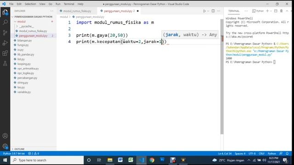The image size is (294, 165).
Task: Open the Search view in activity bar
Action: pos(5,22)
